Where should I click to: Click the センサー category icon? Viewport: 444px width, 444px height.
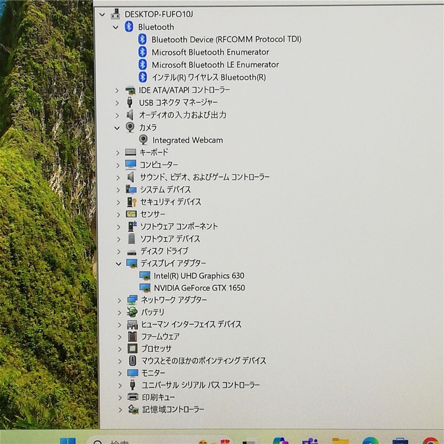131,214
